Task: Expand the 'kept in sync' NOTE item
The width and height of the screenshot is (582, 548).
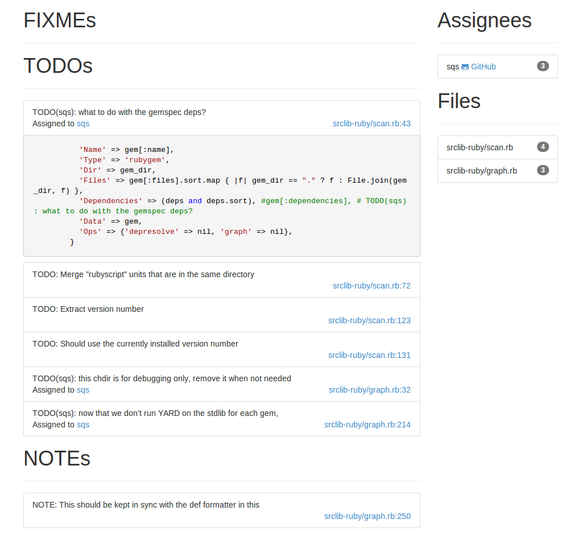Action: click(221, 510)
